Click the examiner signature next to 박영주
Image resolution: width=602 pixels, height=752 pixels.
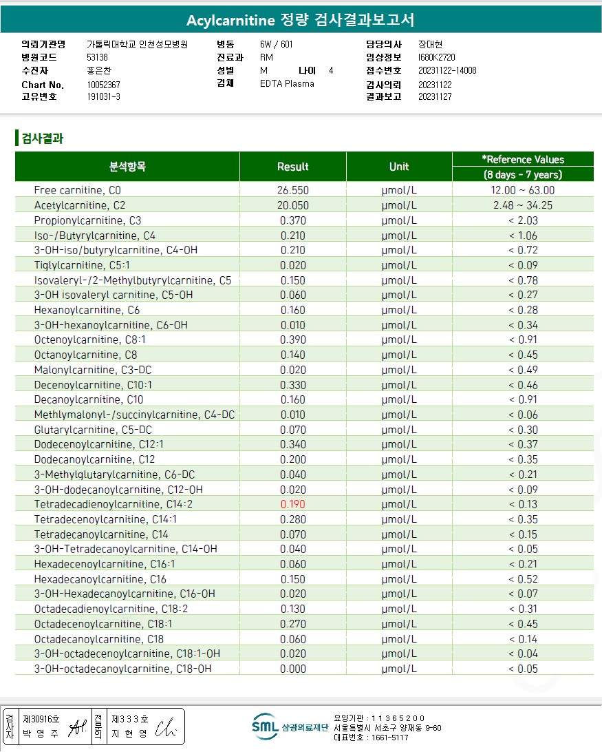pos(78,727)
